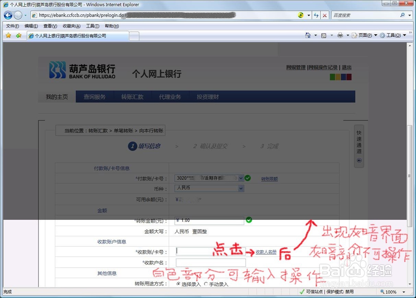Open the 编辑(E) menu
Viewport: 416px width, 298px height.
click(x=31, y=26)
